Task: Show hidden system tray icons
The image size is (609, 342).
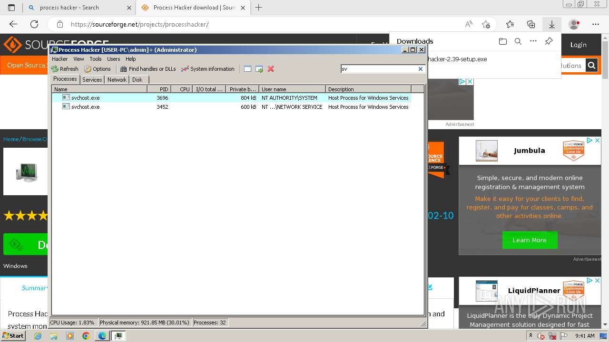Action: point(531,336)
